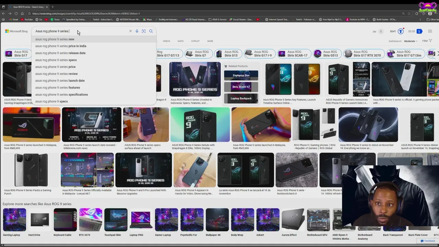This screenshot has height=247, width=439.
Task: Switch to the COPILOT tab
Action: [x=195, y=41]
